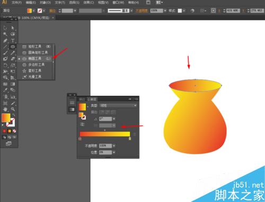The width and height of the screenshot is (265, 202).
Task: Click the recolor artwork wheel icon
Action: pos(192,11)
